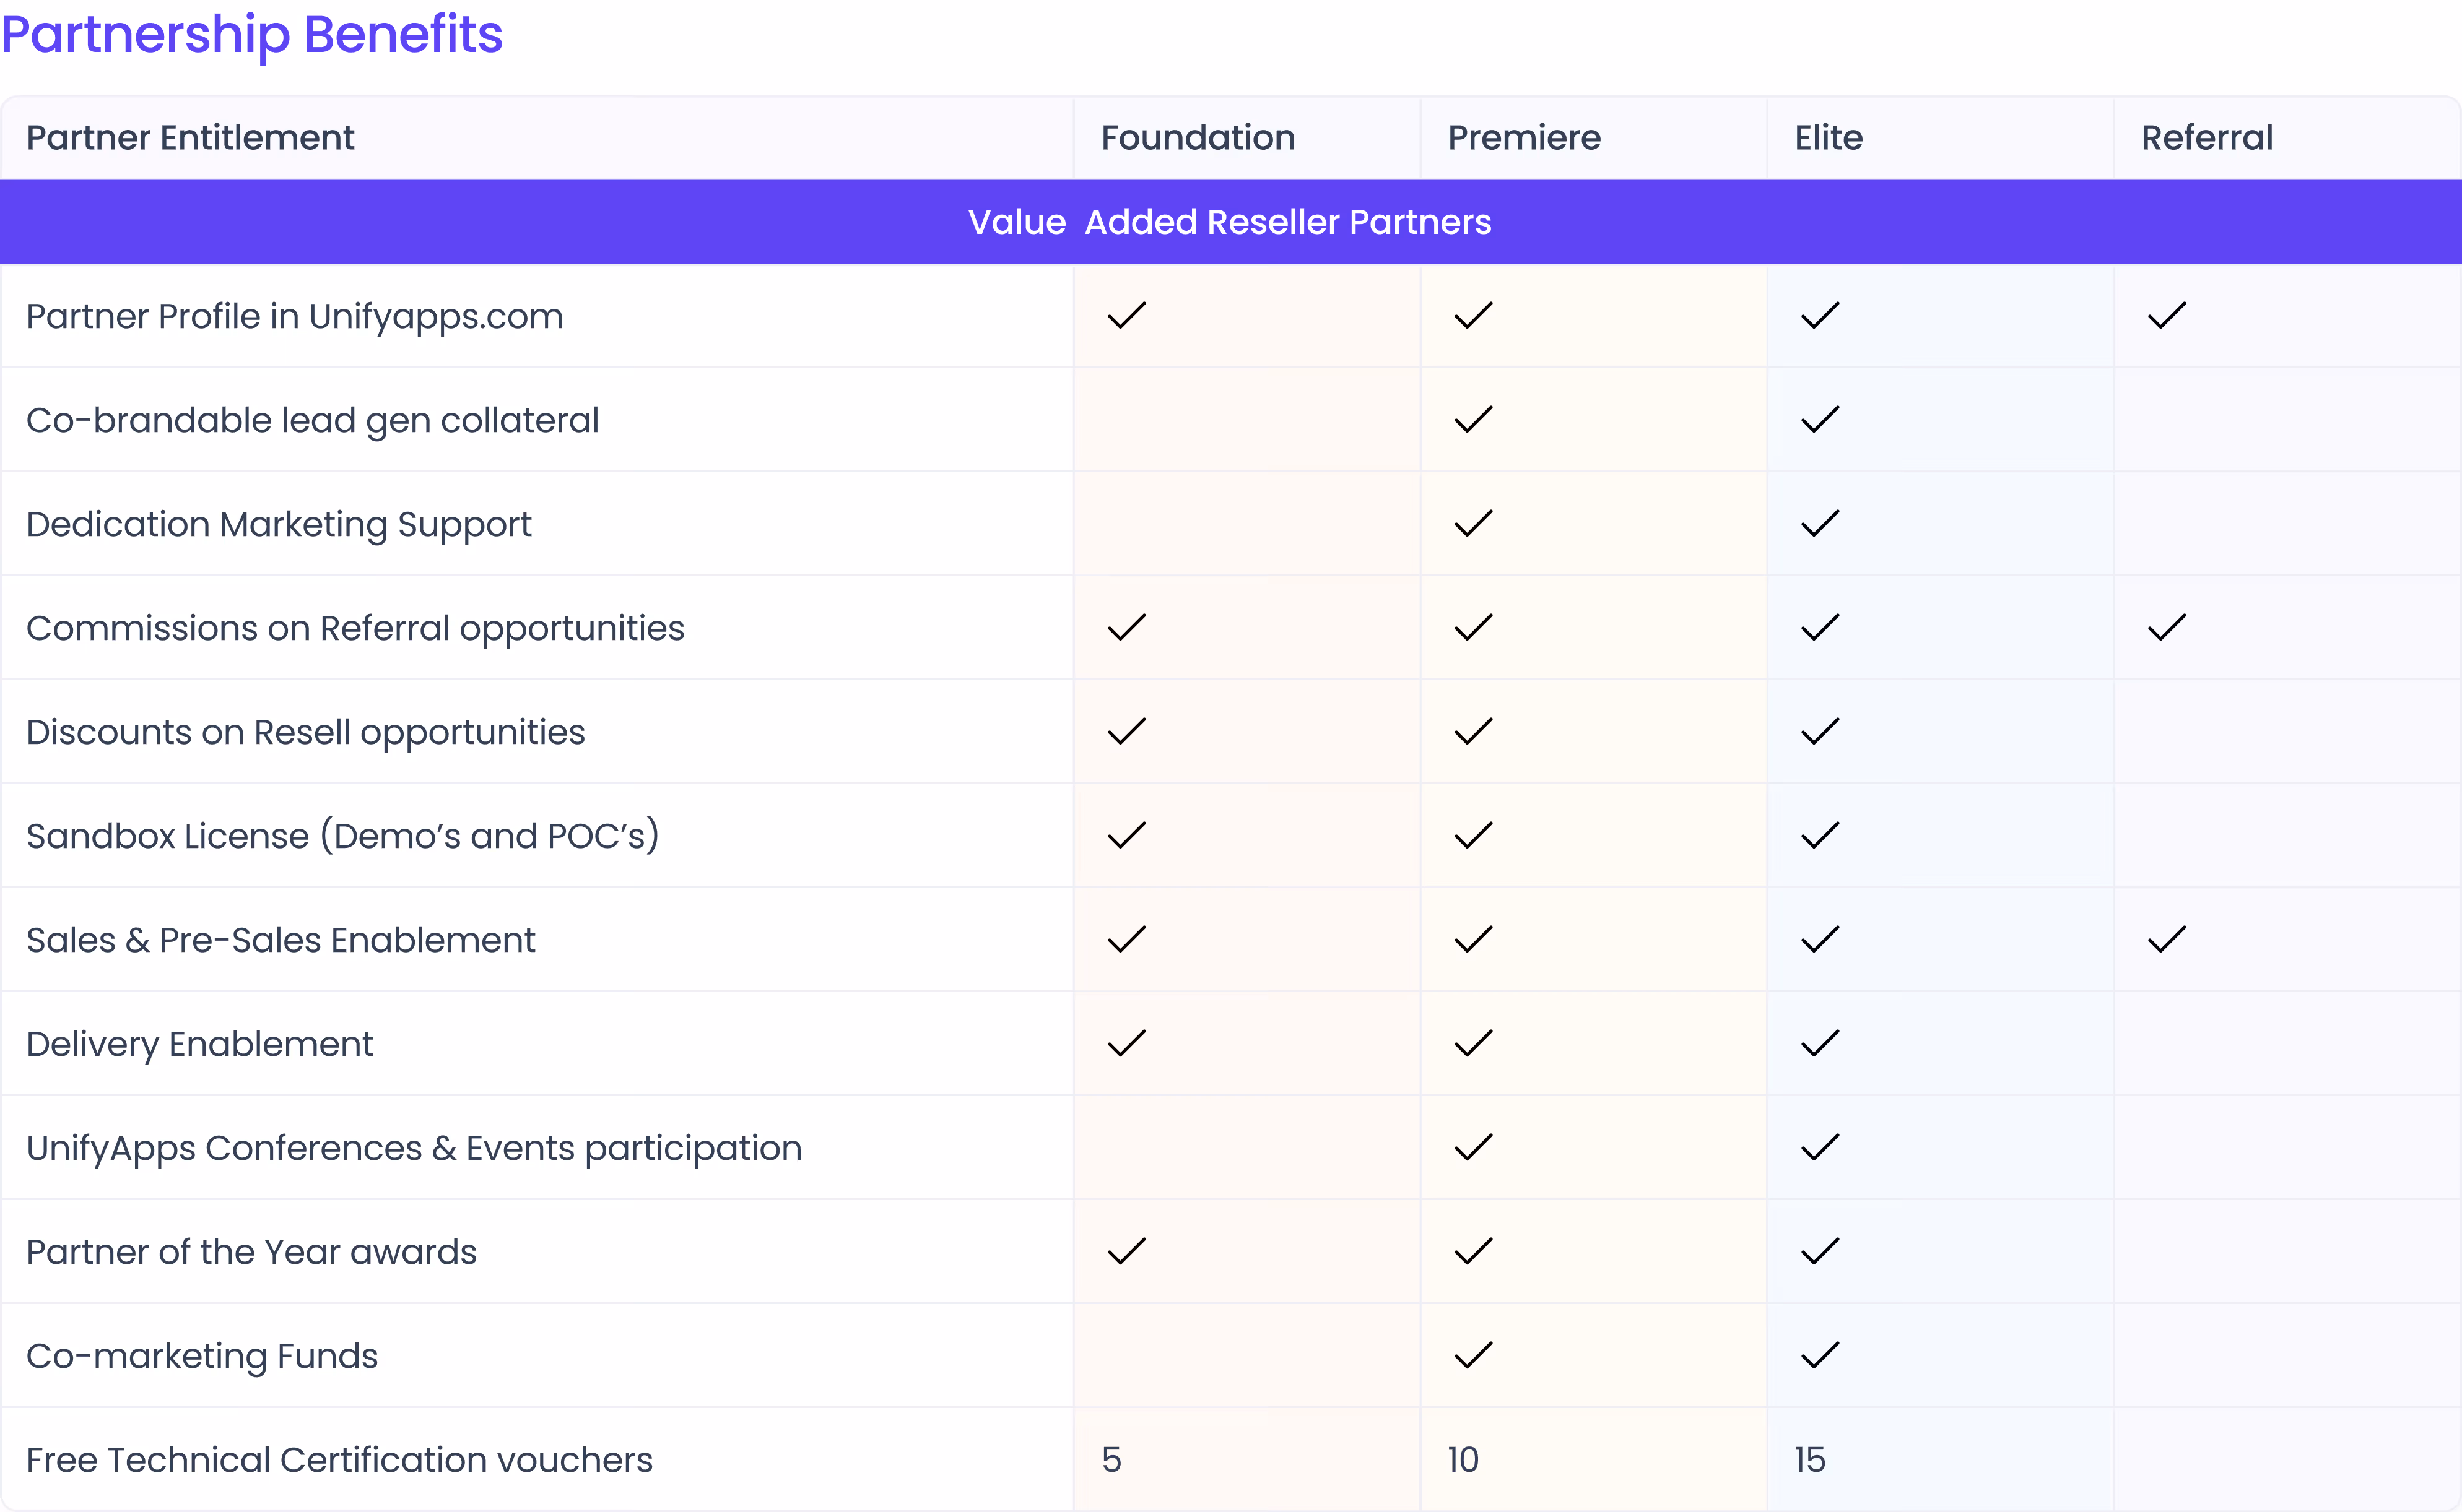Screen dimensions: 2462x1512
Task: Click Referral checkmark for Partner Profile row
Action: pos(2167,316)
